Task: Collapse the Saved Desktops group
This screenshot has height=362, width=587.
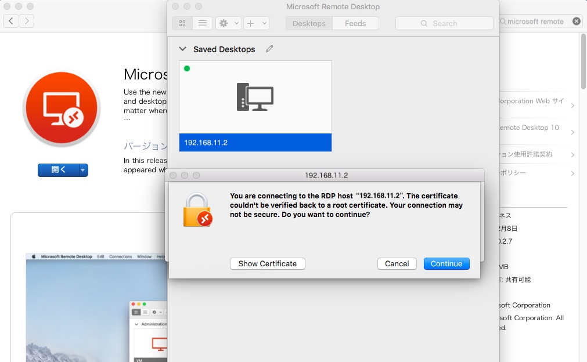Action: click(x=183, y=49)
